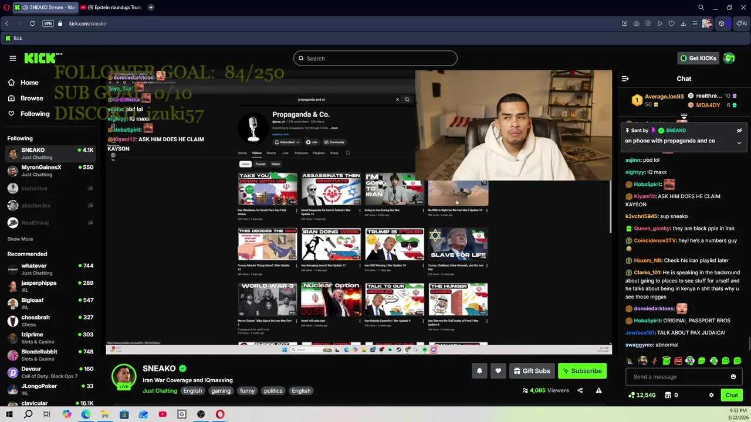Click the politics tag
The image size is (751, 422).
273,391
